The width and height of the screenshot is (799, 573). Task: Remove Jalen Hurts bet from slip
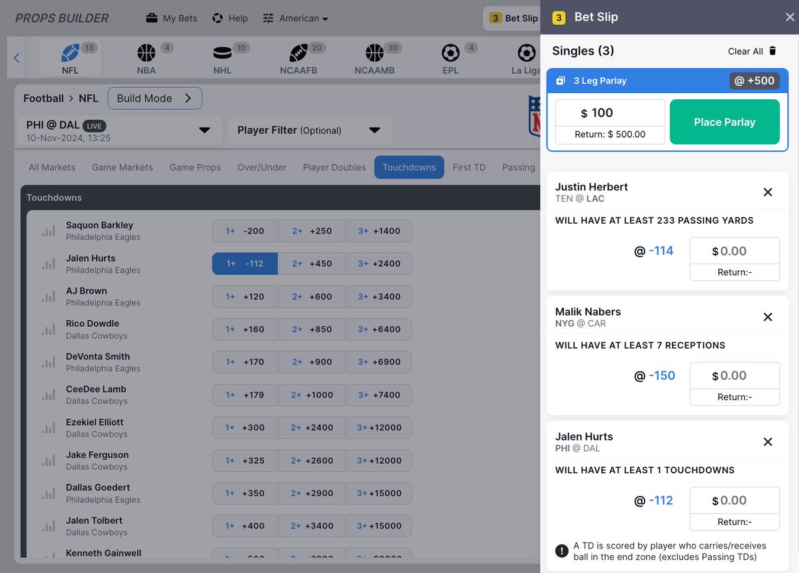(768, 442)
